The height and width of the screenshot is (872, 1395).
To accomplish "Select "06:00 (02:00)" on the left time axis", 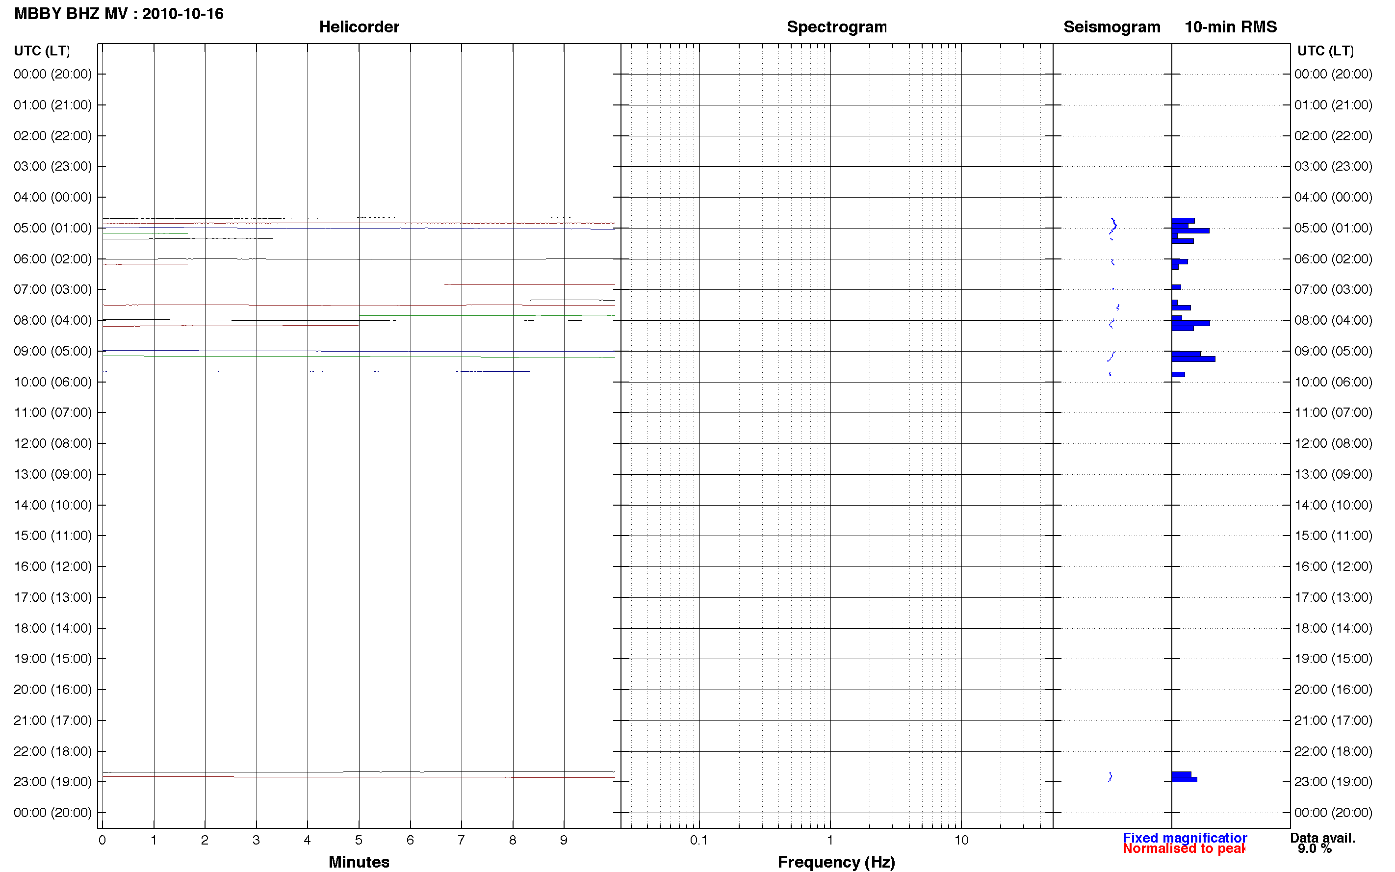I will (52, 259).
